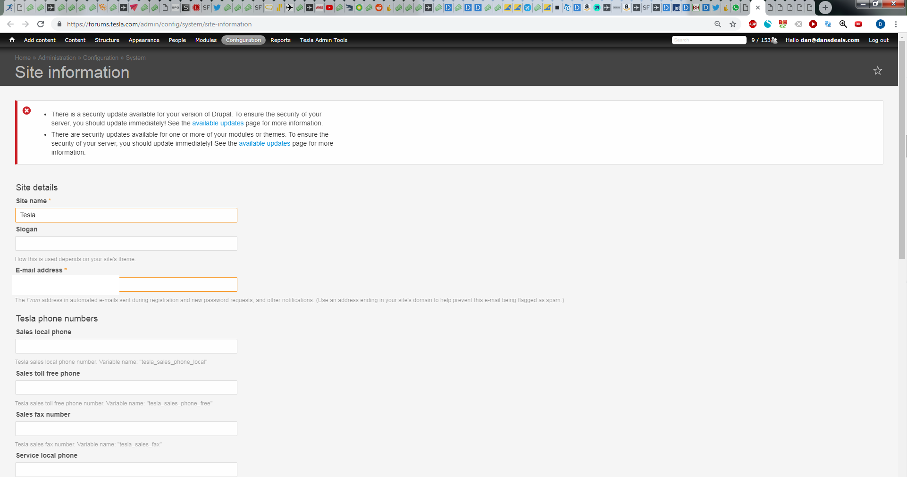907x477 pixels.
Task: Add Site information to shortcuts star
Action: 878,71
